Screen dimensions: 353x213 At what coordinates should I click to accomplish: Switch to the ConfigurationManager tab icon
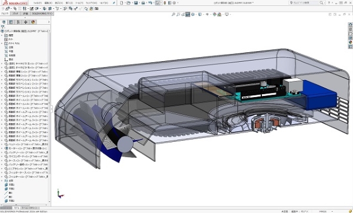click(18, 22)
